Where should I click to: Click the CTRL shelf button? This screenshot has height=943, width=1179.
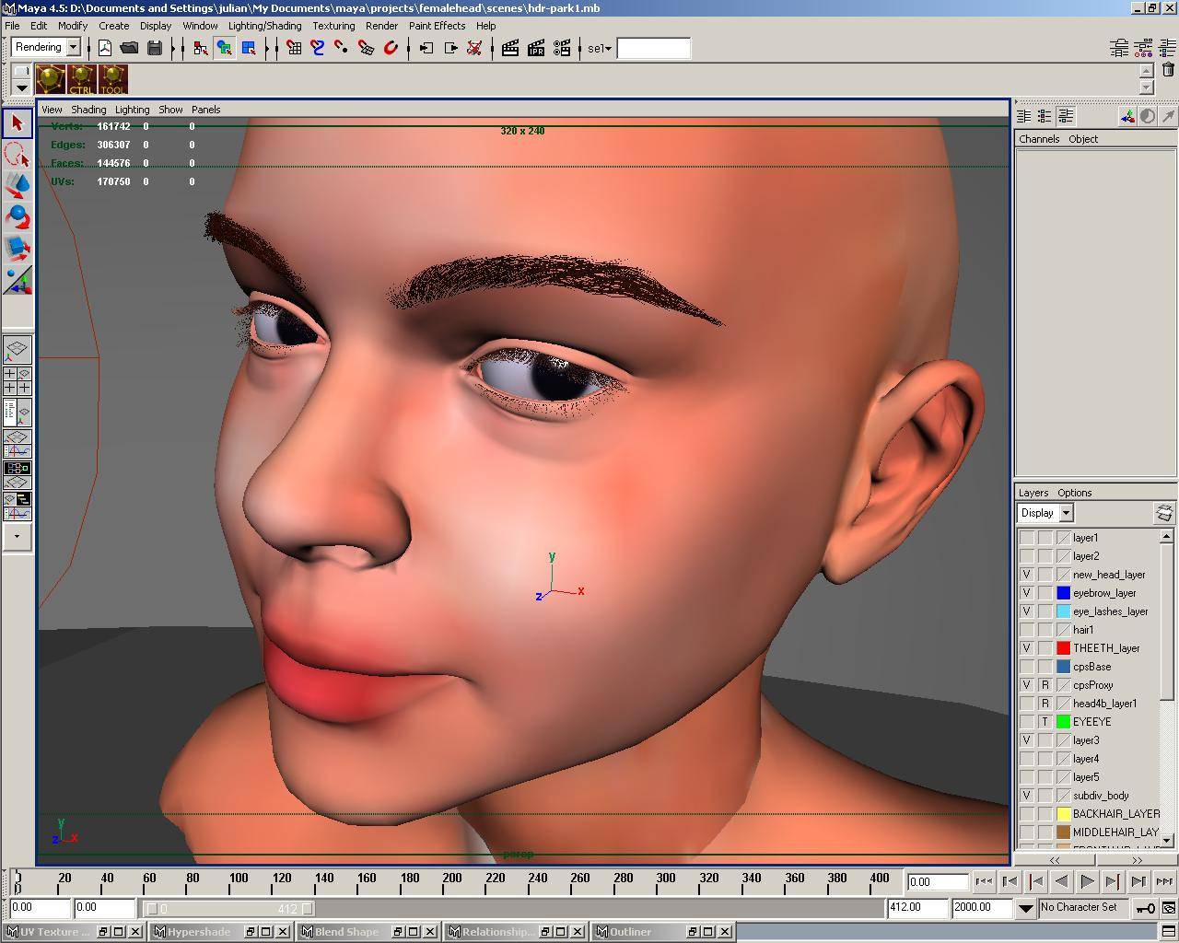click(81, 79)
